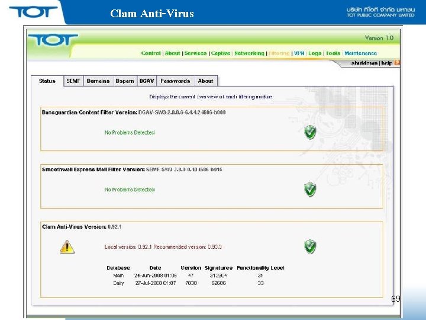Click the TOT logo in the green header

53,40
